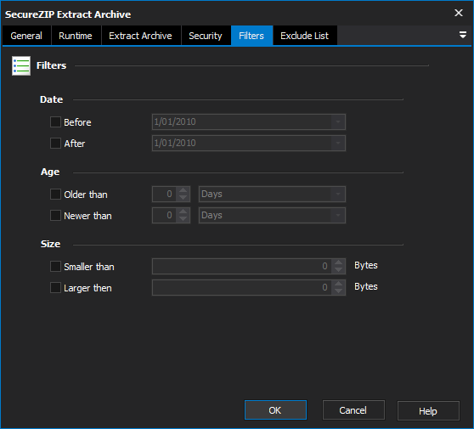Increase the Newer than value

coord(183,212)
